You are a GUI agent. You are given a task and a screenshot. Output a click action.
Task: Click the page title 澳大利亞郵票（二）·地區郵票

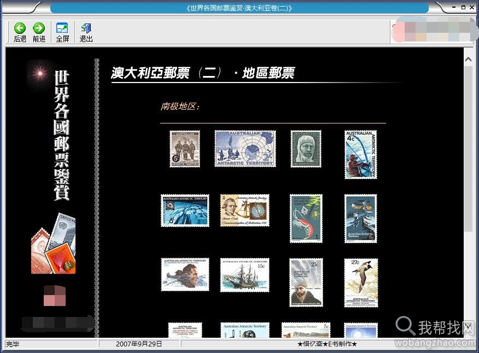[x=203, y=73]
